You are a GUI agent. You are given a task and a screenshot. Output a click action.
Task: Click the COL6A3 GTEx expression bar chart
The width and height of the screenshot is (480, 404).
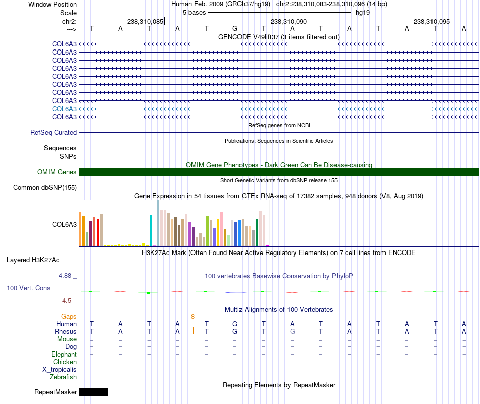(174, 223)
